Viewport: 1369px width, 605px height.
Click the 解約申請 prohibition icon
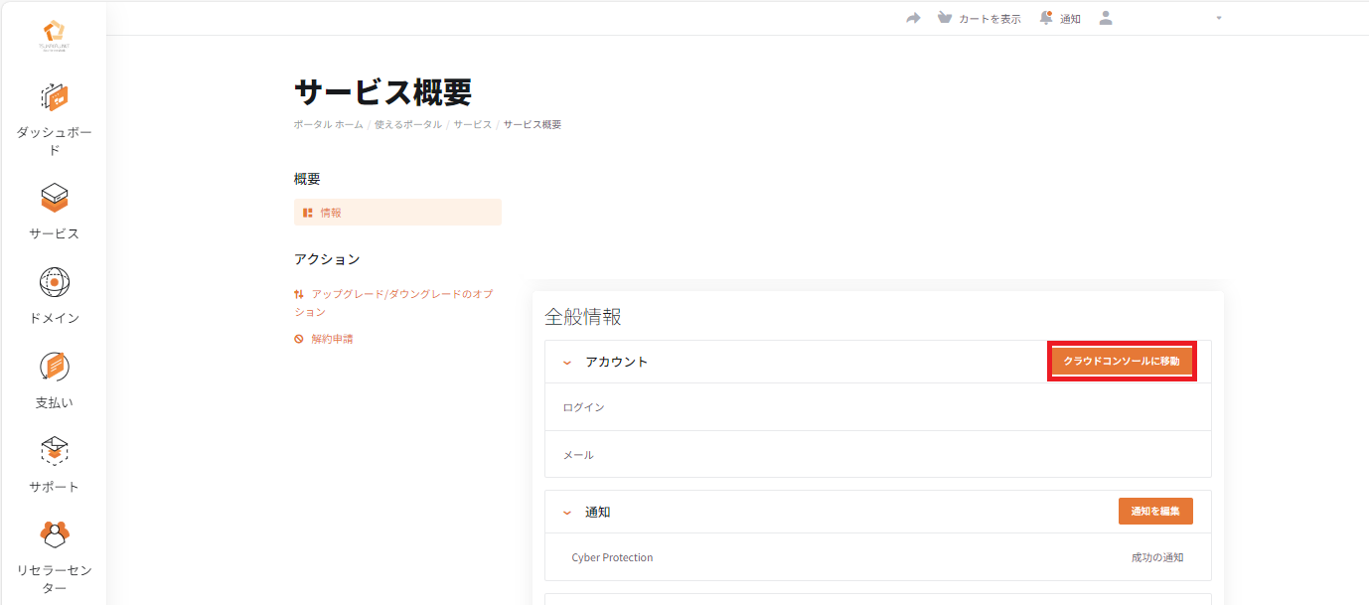pos(299,339)
